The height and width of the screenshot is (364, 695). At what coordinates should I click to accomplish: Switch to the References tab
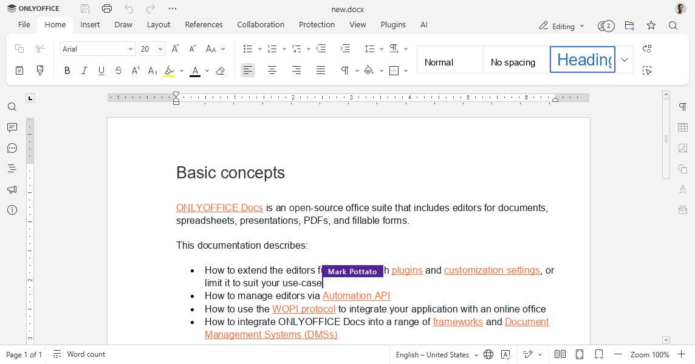tap(204, 25)
